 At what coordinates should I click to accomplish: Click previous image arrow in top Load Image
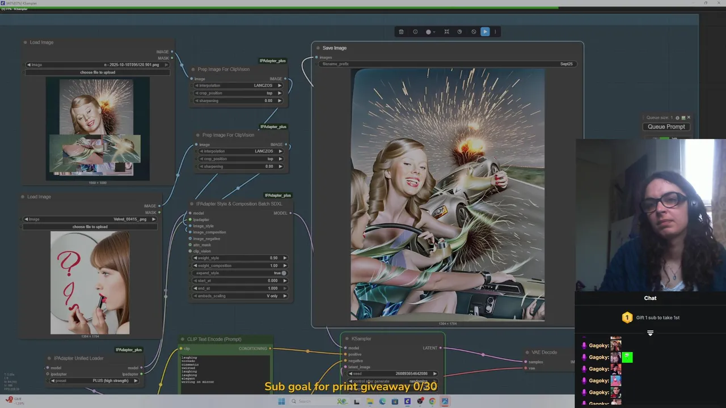point(29,65)
